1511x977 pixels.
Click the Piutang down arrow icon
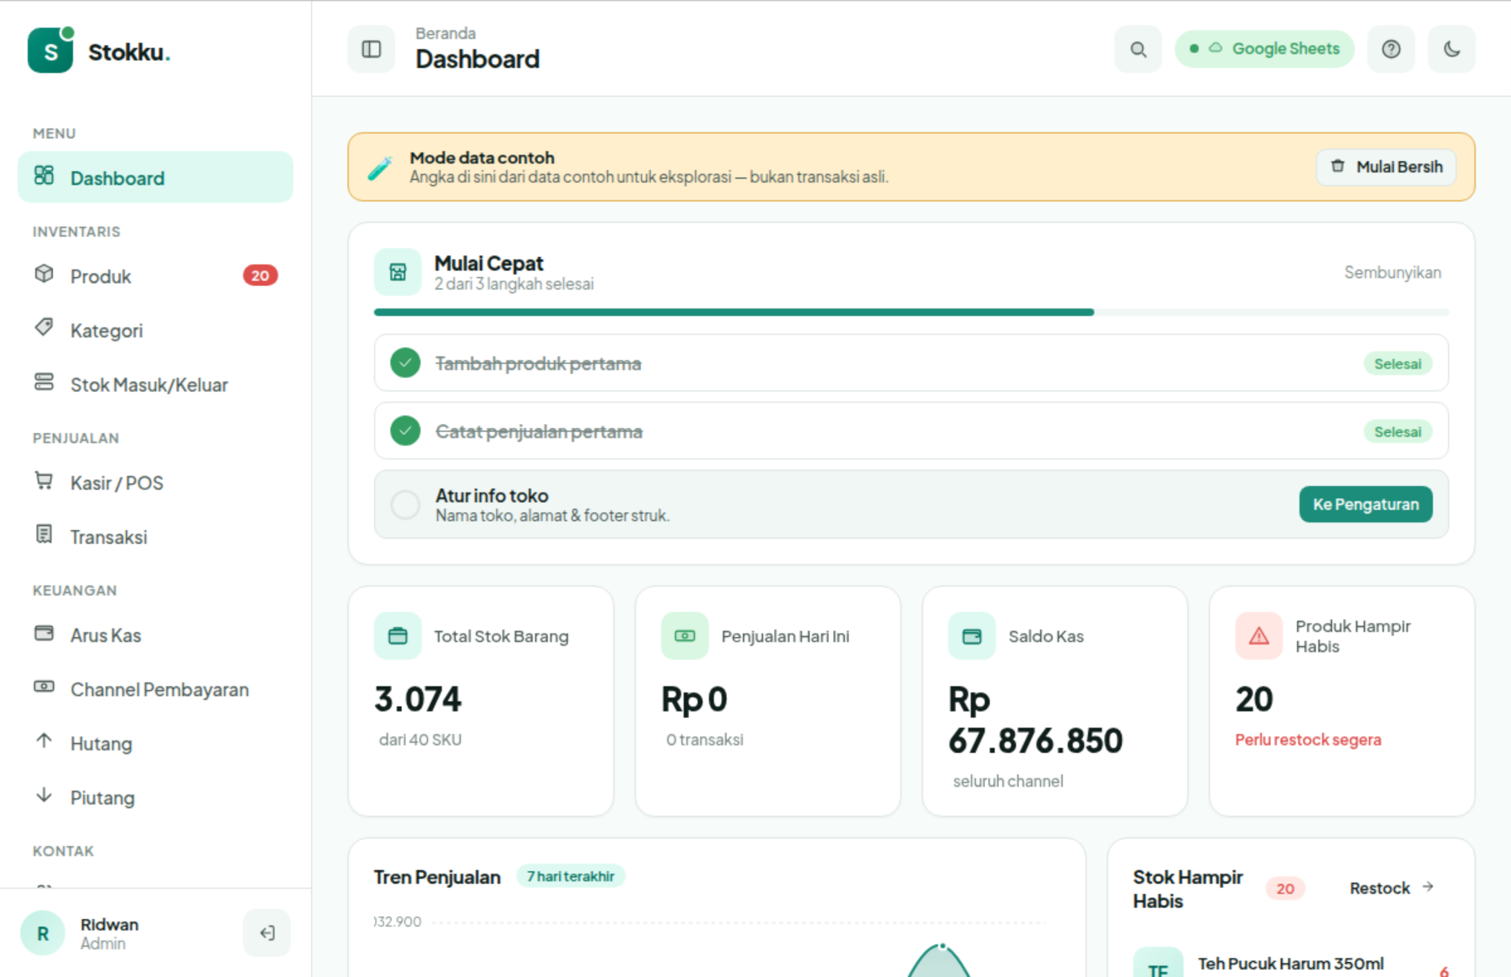pos(44,794)
